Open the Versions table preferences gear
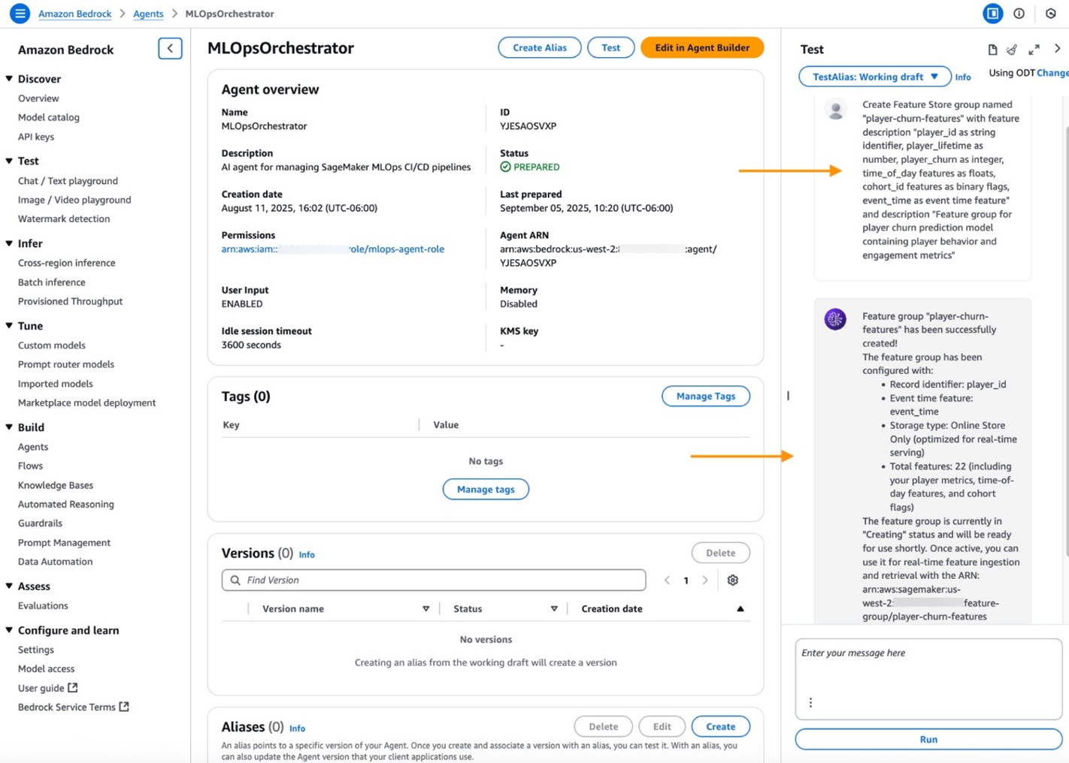This screenshot has height=763, width=1069. click(x=732, y=580)
